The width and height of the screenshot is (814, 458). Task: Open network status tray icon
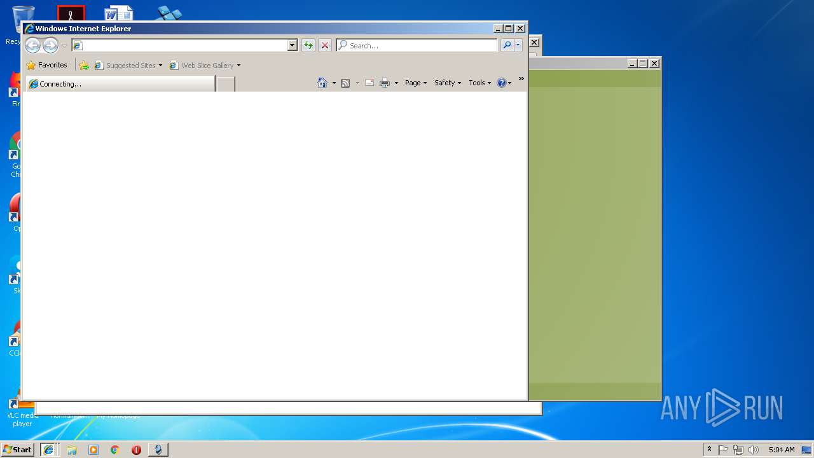(x=738, y=450)
